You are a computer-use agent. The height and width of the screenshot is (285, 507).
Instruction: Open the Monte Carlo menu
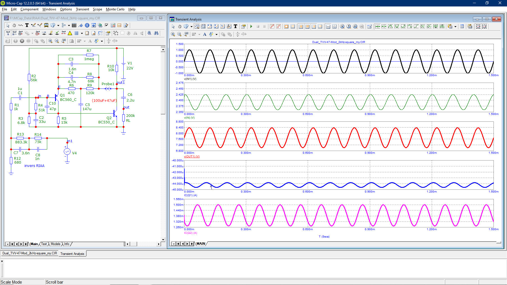point(115,9)
